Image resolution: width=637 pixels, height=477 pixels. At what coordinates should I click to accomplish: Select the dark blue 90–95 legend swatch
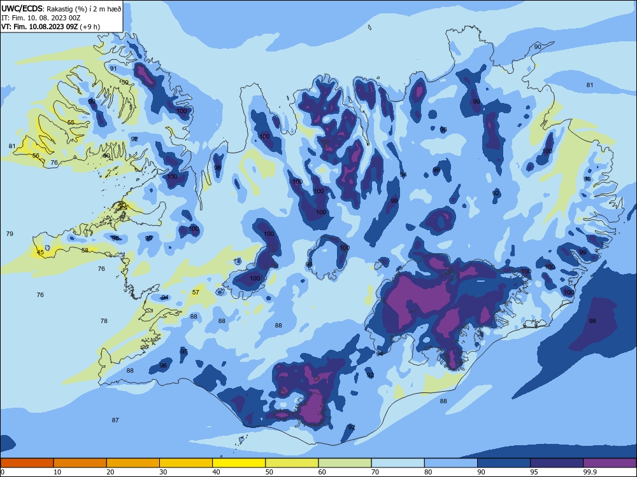[504, 463]
